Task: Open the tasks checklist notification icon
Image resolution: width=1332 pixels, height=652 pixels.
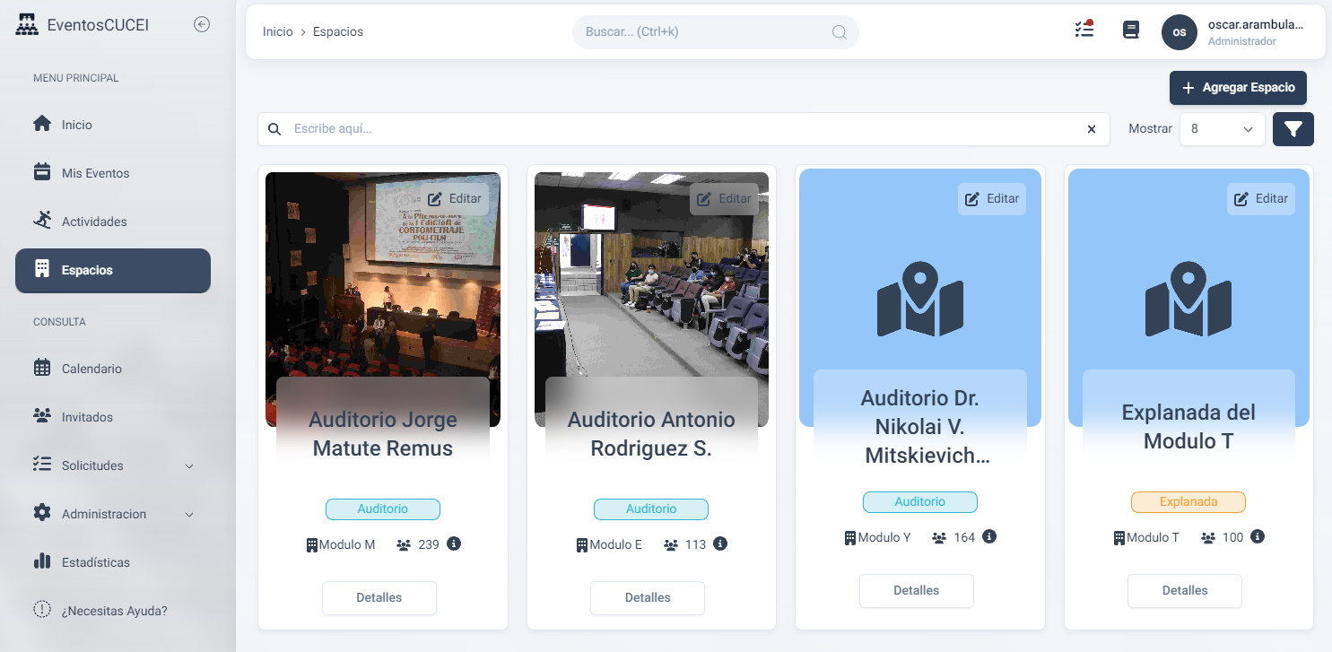Action: coord(1084,30)
